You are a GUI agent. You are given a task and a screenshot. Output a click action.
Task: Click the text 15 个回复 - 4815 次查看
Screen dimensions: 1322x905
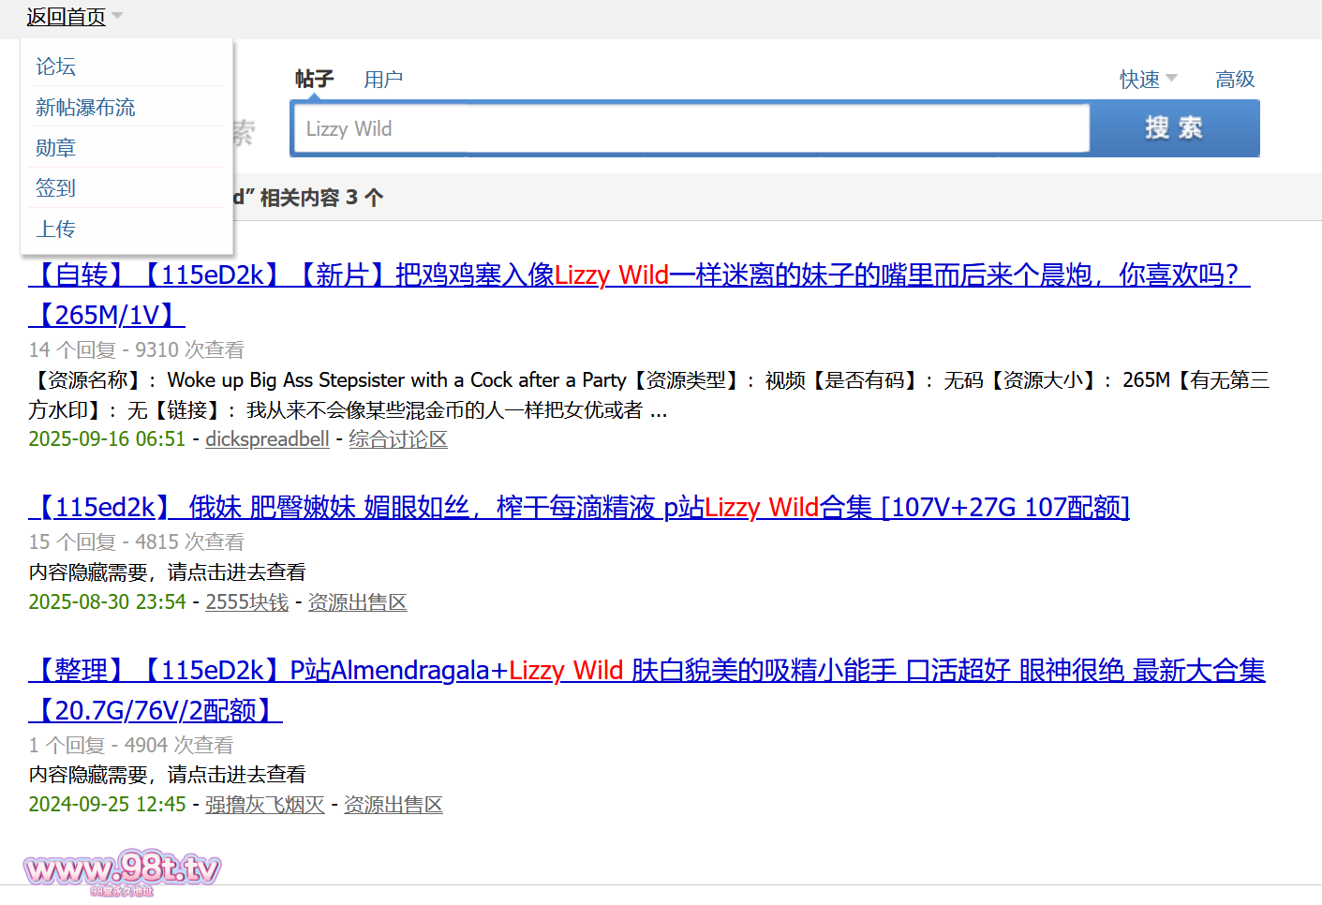(x=136, y=542)
